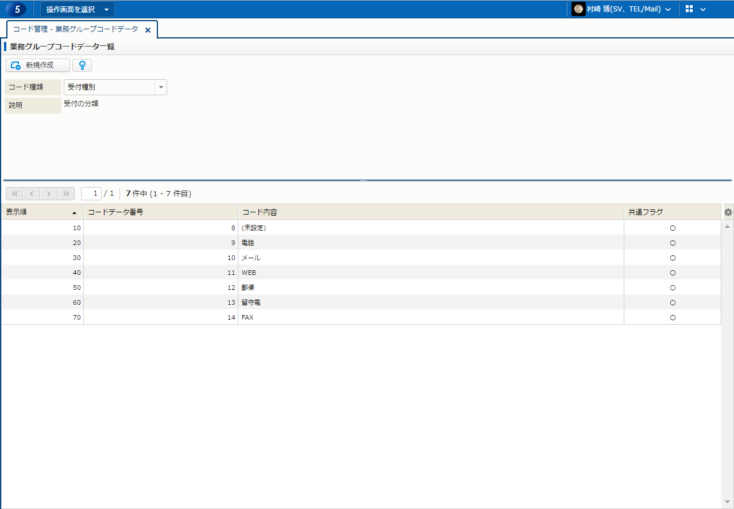This screenshot has height=509, width=734.
Task: Click the blue number 5 logo icon
Action: click(17, 9)
